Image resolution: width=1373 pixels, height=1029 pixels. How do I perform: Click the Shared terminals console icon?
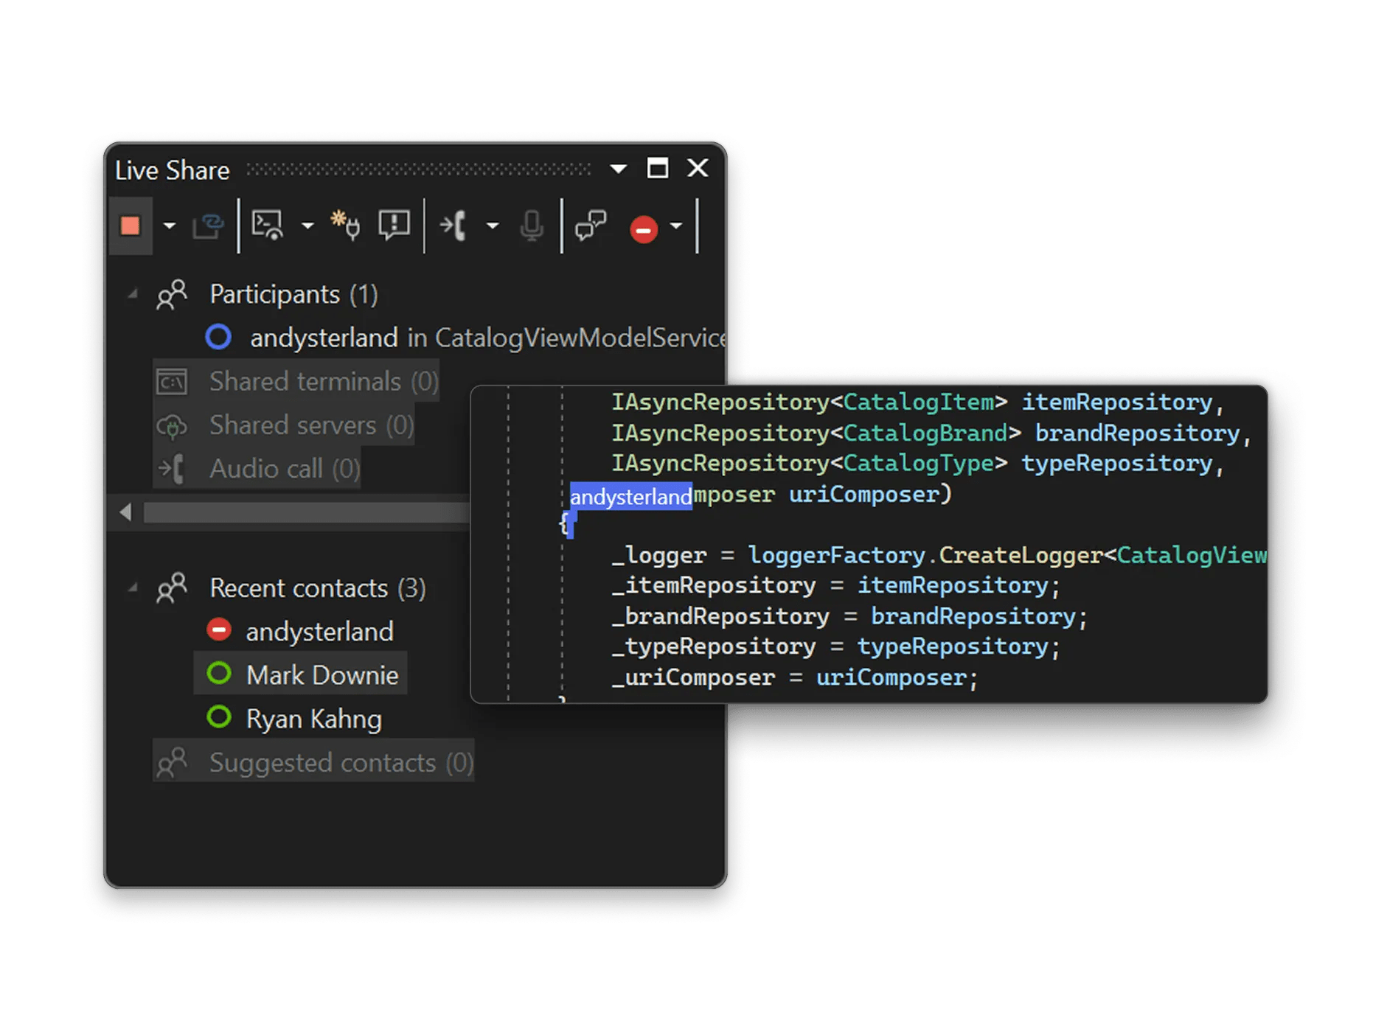pos(172,382)
